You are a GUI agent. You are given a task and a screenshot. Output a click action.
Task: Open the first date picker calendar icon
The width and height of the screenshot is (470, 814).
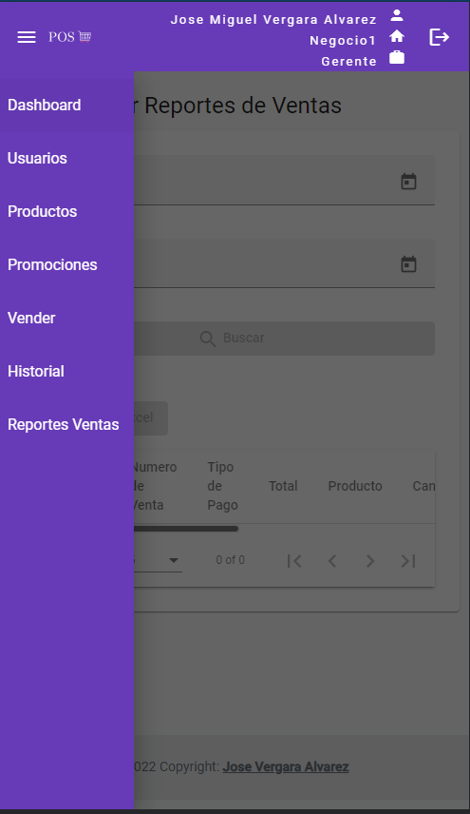(x=409, y=182)
